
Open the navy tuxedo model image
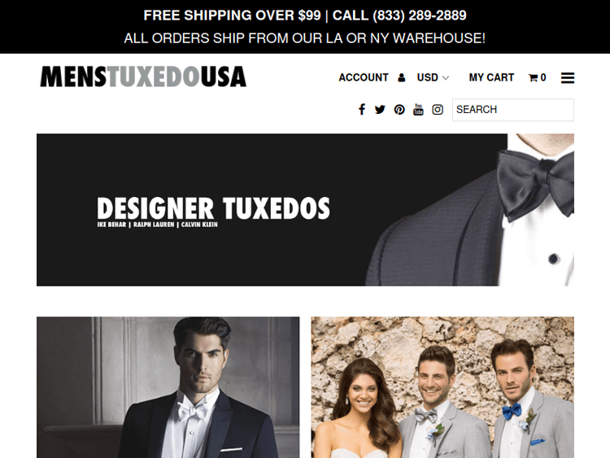click(x=168, y=387)
